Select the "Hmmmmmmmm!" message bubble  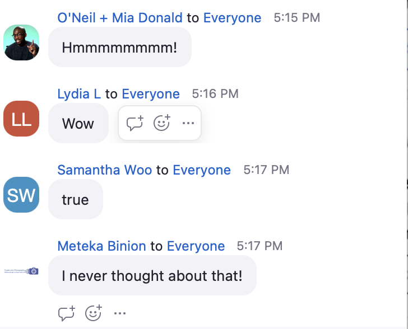pyautogui.click(x=119, y=47)
